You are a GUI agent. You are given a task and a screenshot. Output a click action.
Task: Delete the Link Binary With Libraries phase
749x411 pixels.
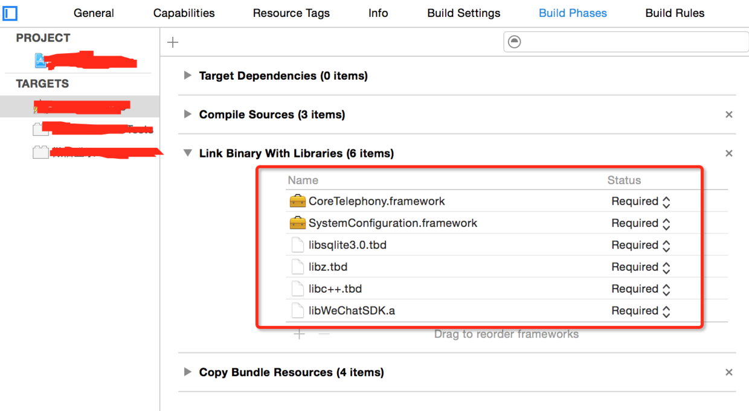point(729,153)
